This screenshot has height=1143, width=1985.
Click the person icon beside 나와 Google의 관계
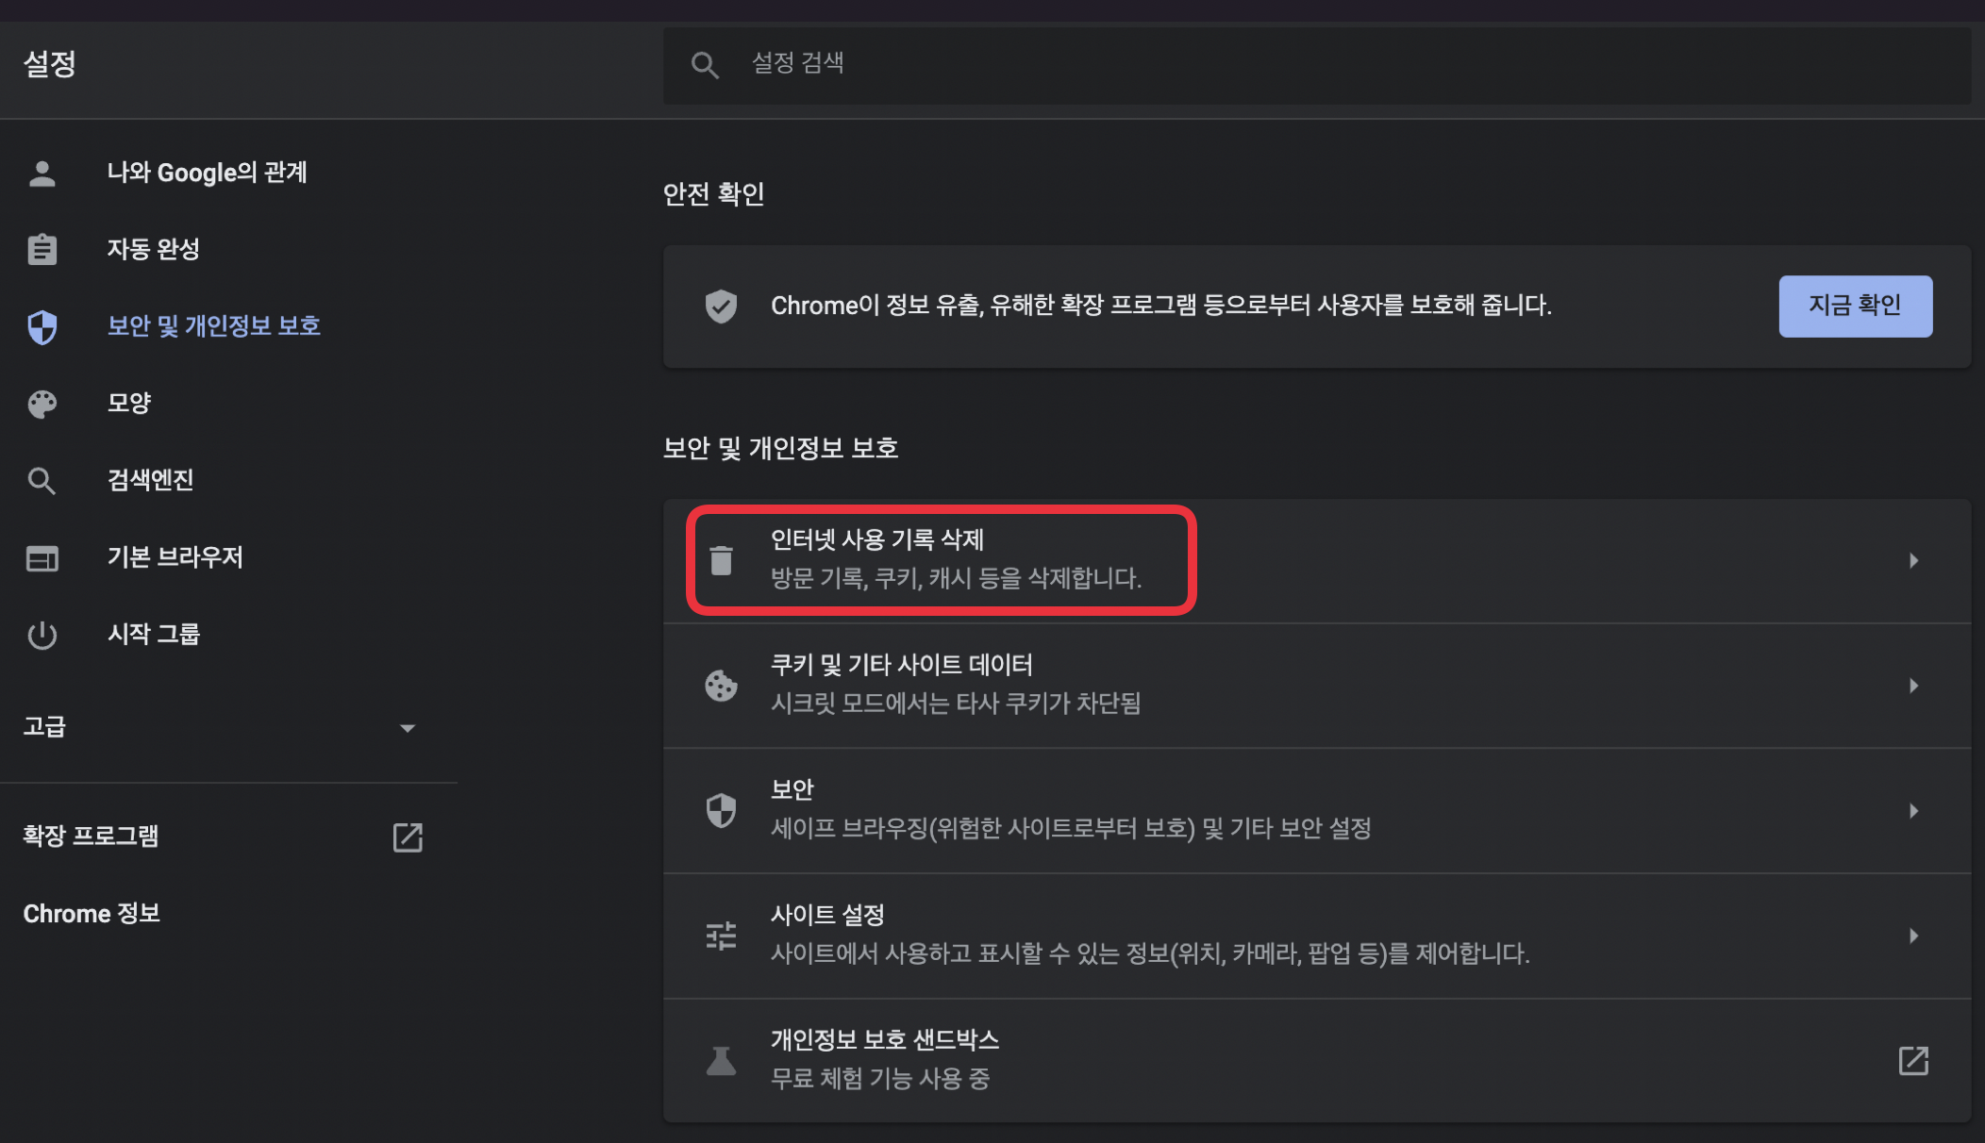42,174
